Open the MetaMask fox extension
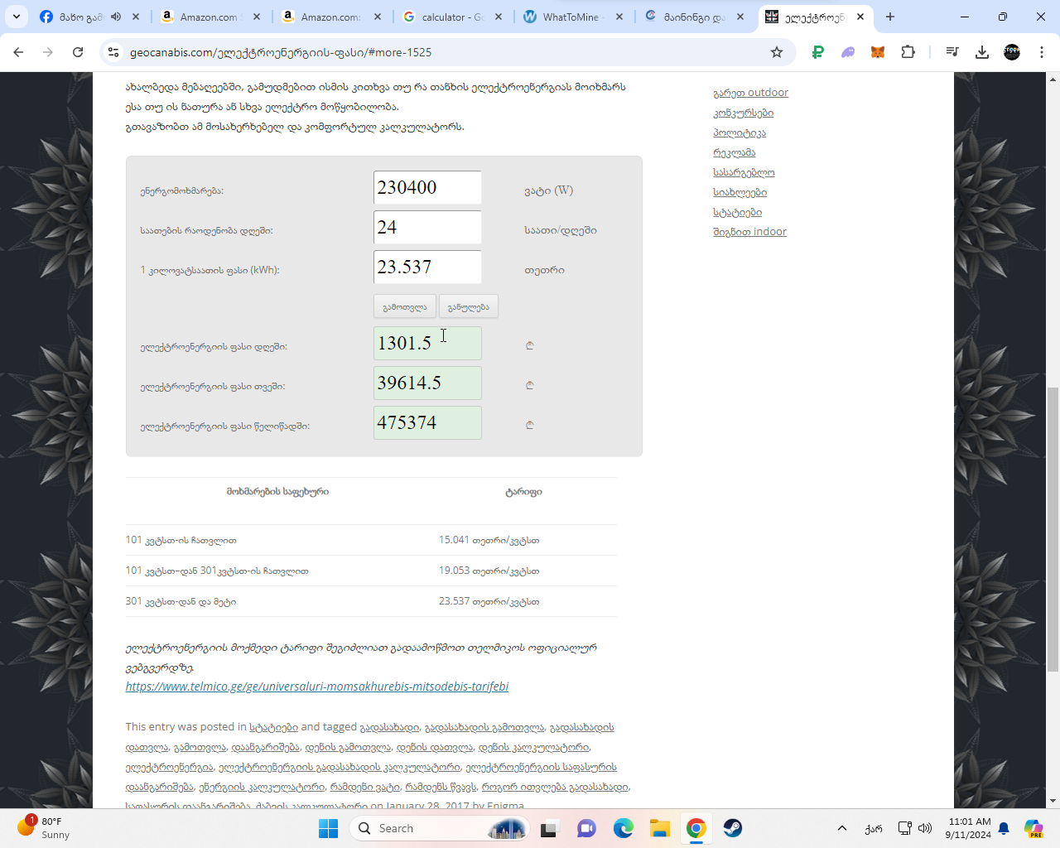Screen dimensions: 1060x848 (878, 52)
